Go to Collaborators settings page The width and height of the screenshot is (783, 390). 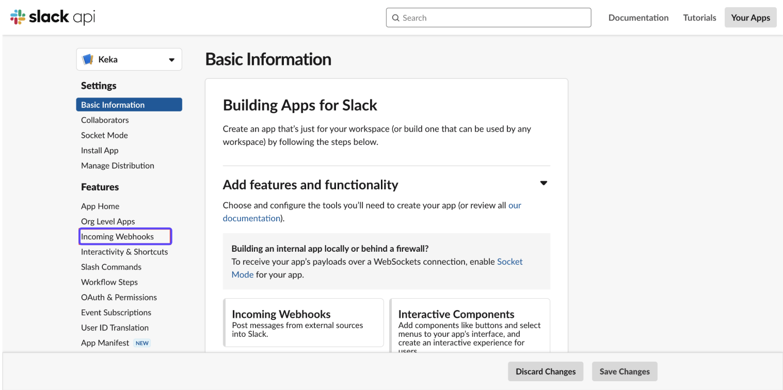(105, 120)
